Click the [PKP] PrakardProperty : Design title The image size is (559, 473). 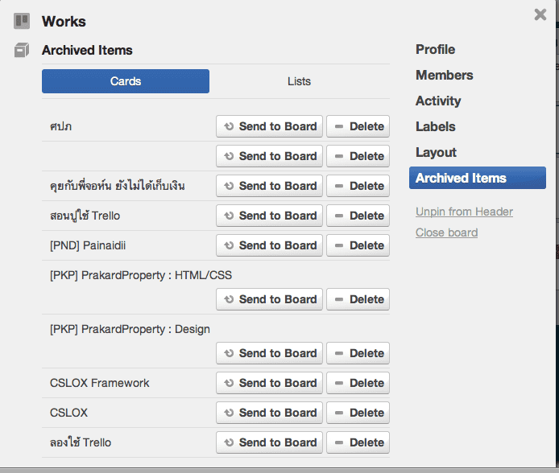[x=130, y=330]
